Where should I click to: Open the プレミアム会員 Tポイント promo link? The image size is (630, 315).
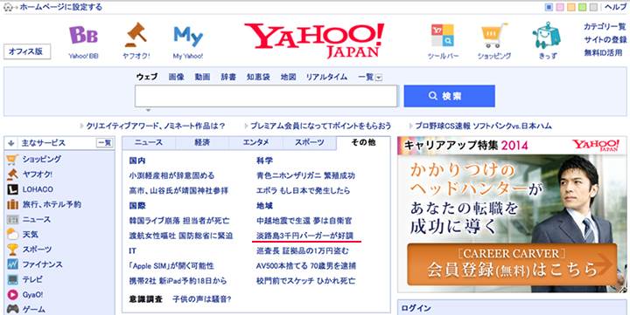click(x=320, y=127)
